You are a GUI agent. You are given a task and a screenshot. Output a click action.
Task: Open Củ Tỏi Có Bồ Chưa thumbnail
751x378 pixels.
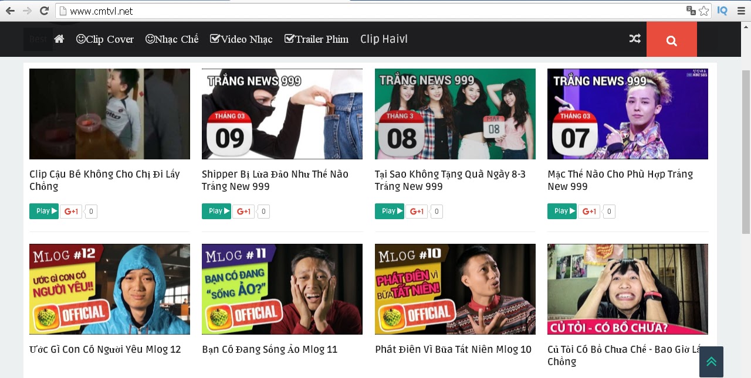point(628,289)
